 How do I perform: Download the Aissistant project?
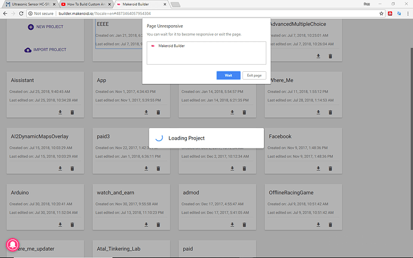pyautogui.click(x=60, y=113)
